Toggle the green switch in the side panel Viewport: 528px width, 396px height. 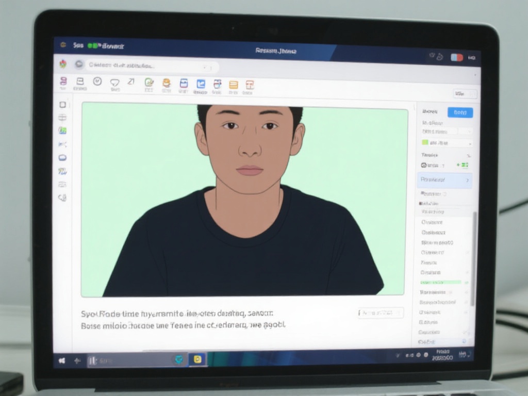click(x=464, y=165)
